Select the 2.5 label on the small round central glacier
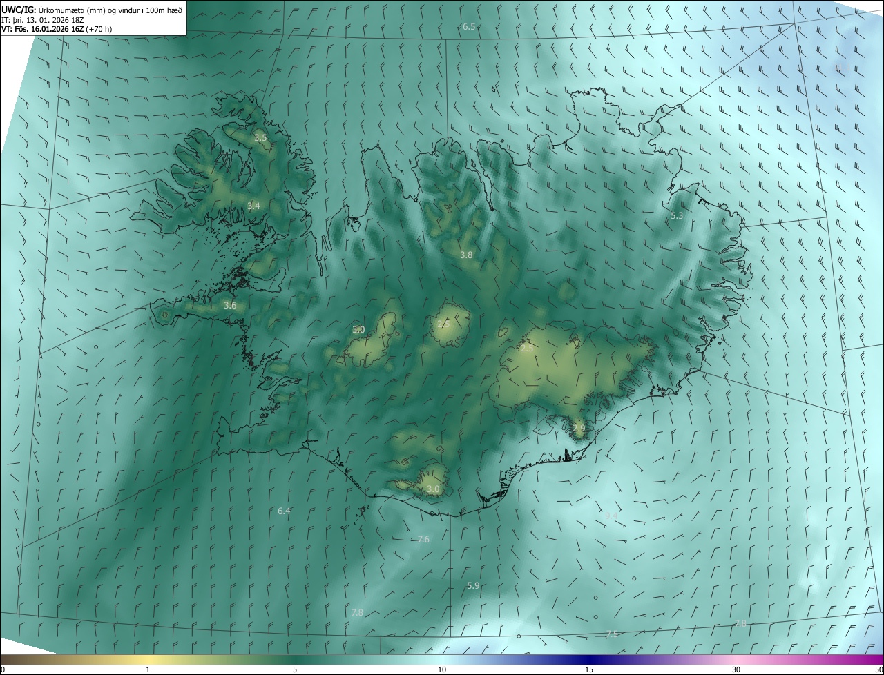 pyautogui.click(x=443, y=324)
